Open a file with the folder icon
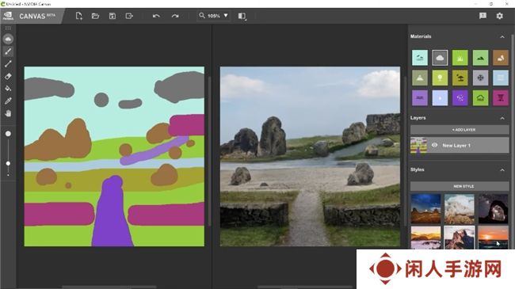 click(x=95, y=16)
